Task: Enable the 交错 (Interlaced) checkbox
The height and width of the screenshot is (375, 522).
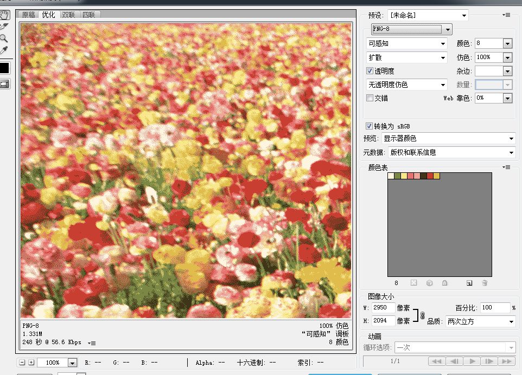Action: [370, 98]
